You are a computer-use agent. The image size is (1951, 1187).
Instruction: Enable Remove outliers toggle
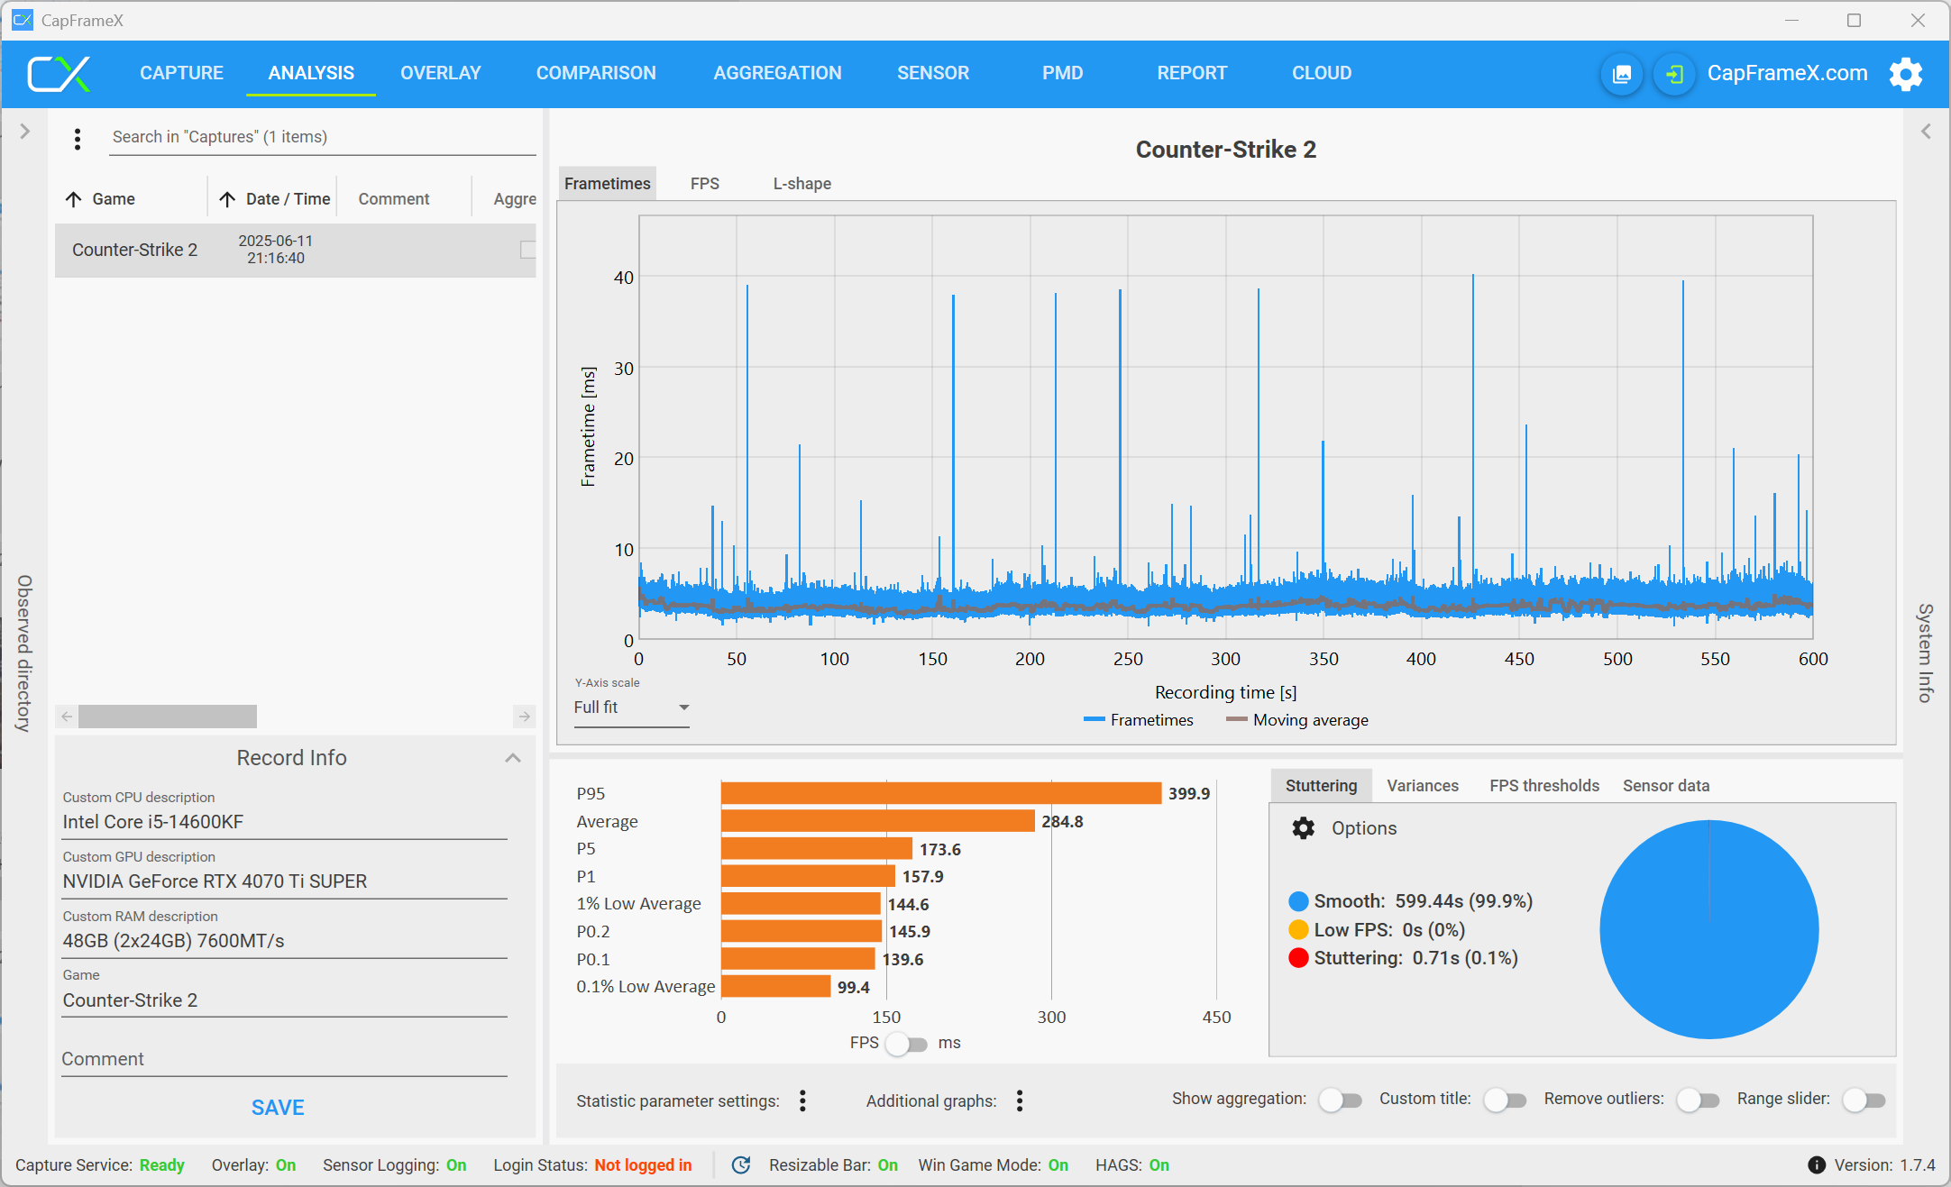(x=1698, y=1100)
